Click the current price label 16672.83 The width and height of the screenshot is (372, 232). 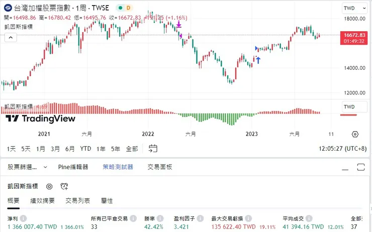tap(354, 38)
